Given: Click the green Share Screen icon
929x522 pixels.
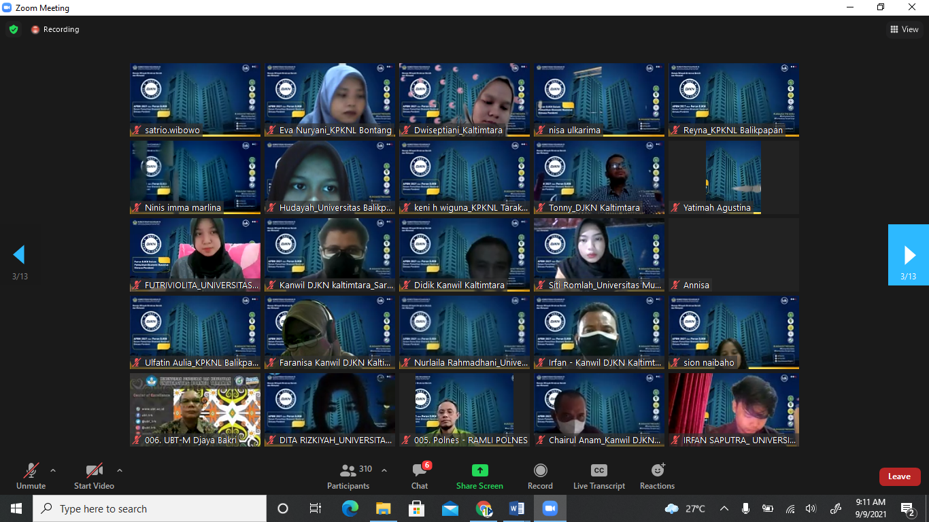Looking at the screenshot, I should 479,470.
